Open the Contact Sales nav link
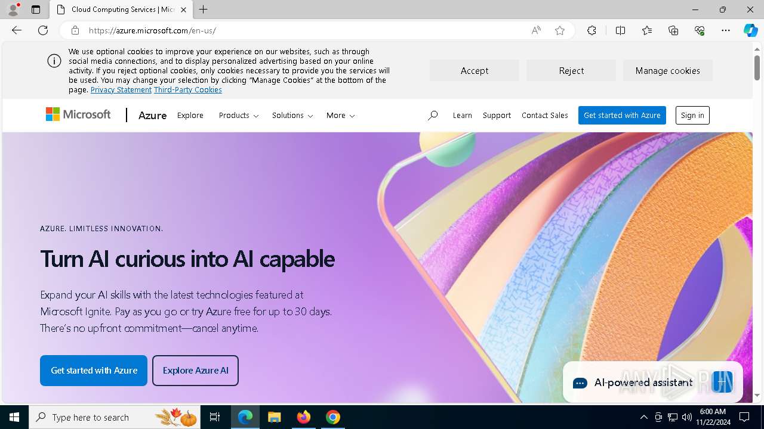The image size is (764, 429). [x=545, y=116]
